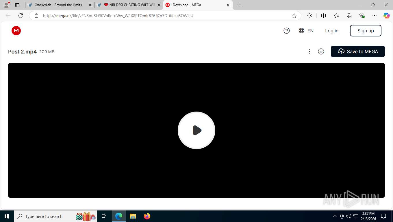Open a new browser tab
Viewport: 393px width, 222px height.
239,5
